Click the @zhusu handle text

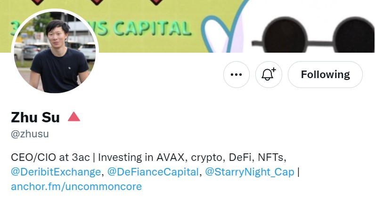[30, 134]
